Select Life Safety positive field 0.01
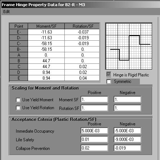The width and height of the screenshot is (160, 160). [x=94, y=139]
